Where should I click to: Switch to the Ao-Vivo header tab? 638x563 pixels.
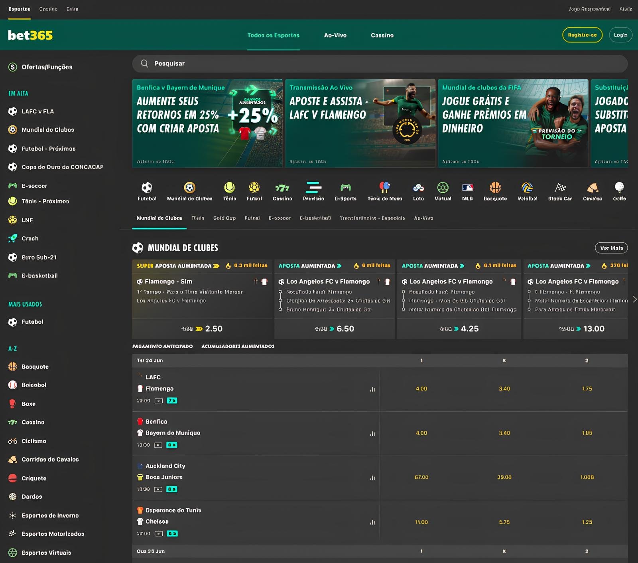pos(335,35)
